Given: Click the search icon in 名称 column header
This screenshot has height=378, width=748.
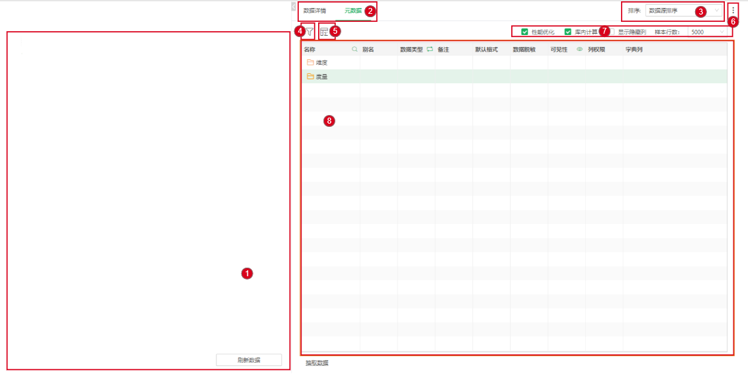Looking at the screenshot, I should (354, 50).
